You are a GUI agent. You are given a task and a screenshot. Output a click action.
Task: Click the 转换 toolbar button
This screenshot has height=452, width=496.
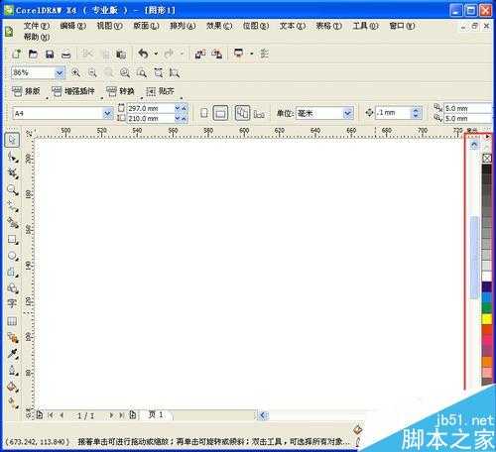point(120,91)
